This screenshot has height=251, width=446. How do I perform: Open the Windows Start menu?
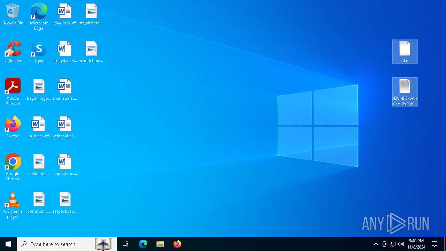(x=8, y=244)
